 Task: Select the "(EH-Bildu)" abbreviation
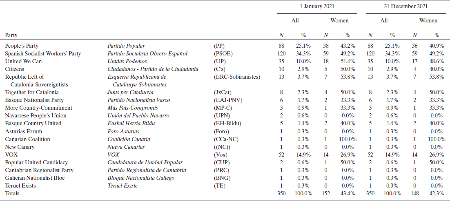[x=227, y=123]
